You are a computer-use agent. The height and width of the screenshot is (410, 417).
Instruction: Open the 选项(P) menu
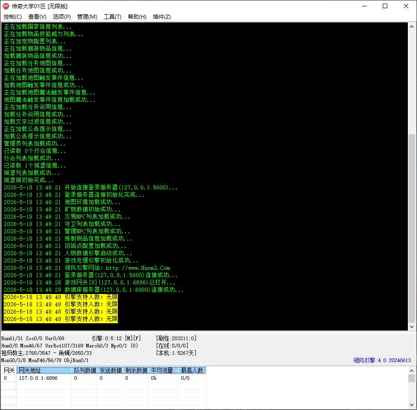click(x=62, y=17)
